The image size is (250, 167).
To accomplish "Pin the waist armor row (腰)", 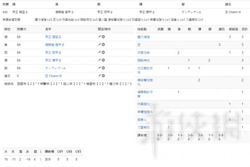I will tap(99, 60).
